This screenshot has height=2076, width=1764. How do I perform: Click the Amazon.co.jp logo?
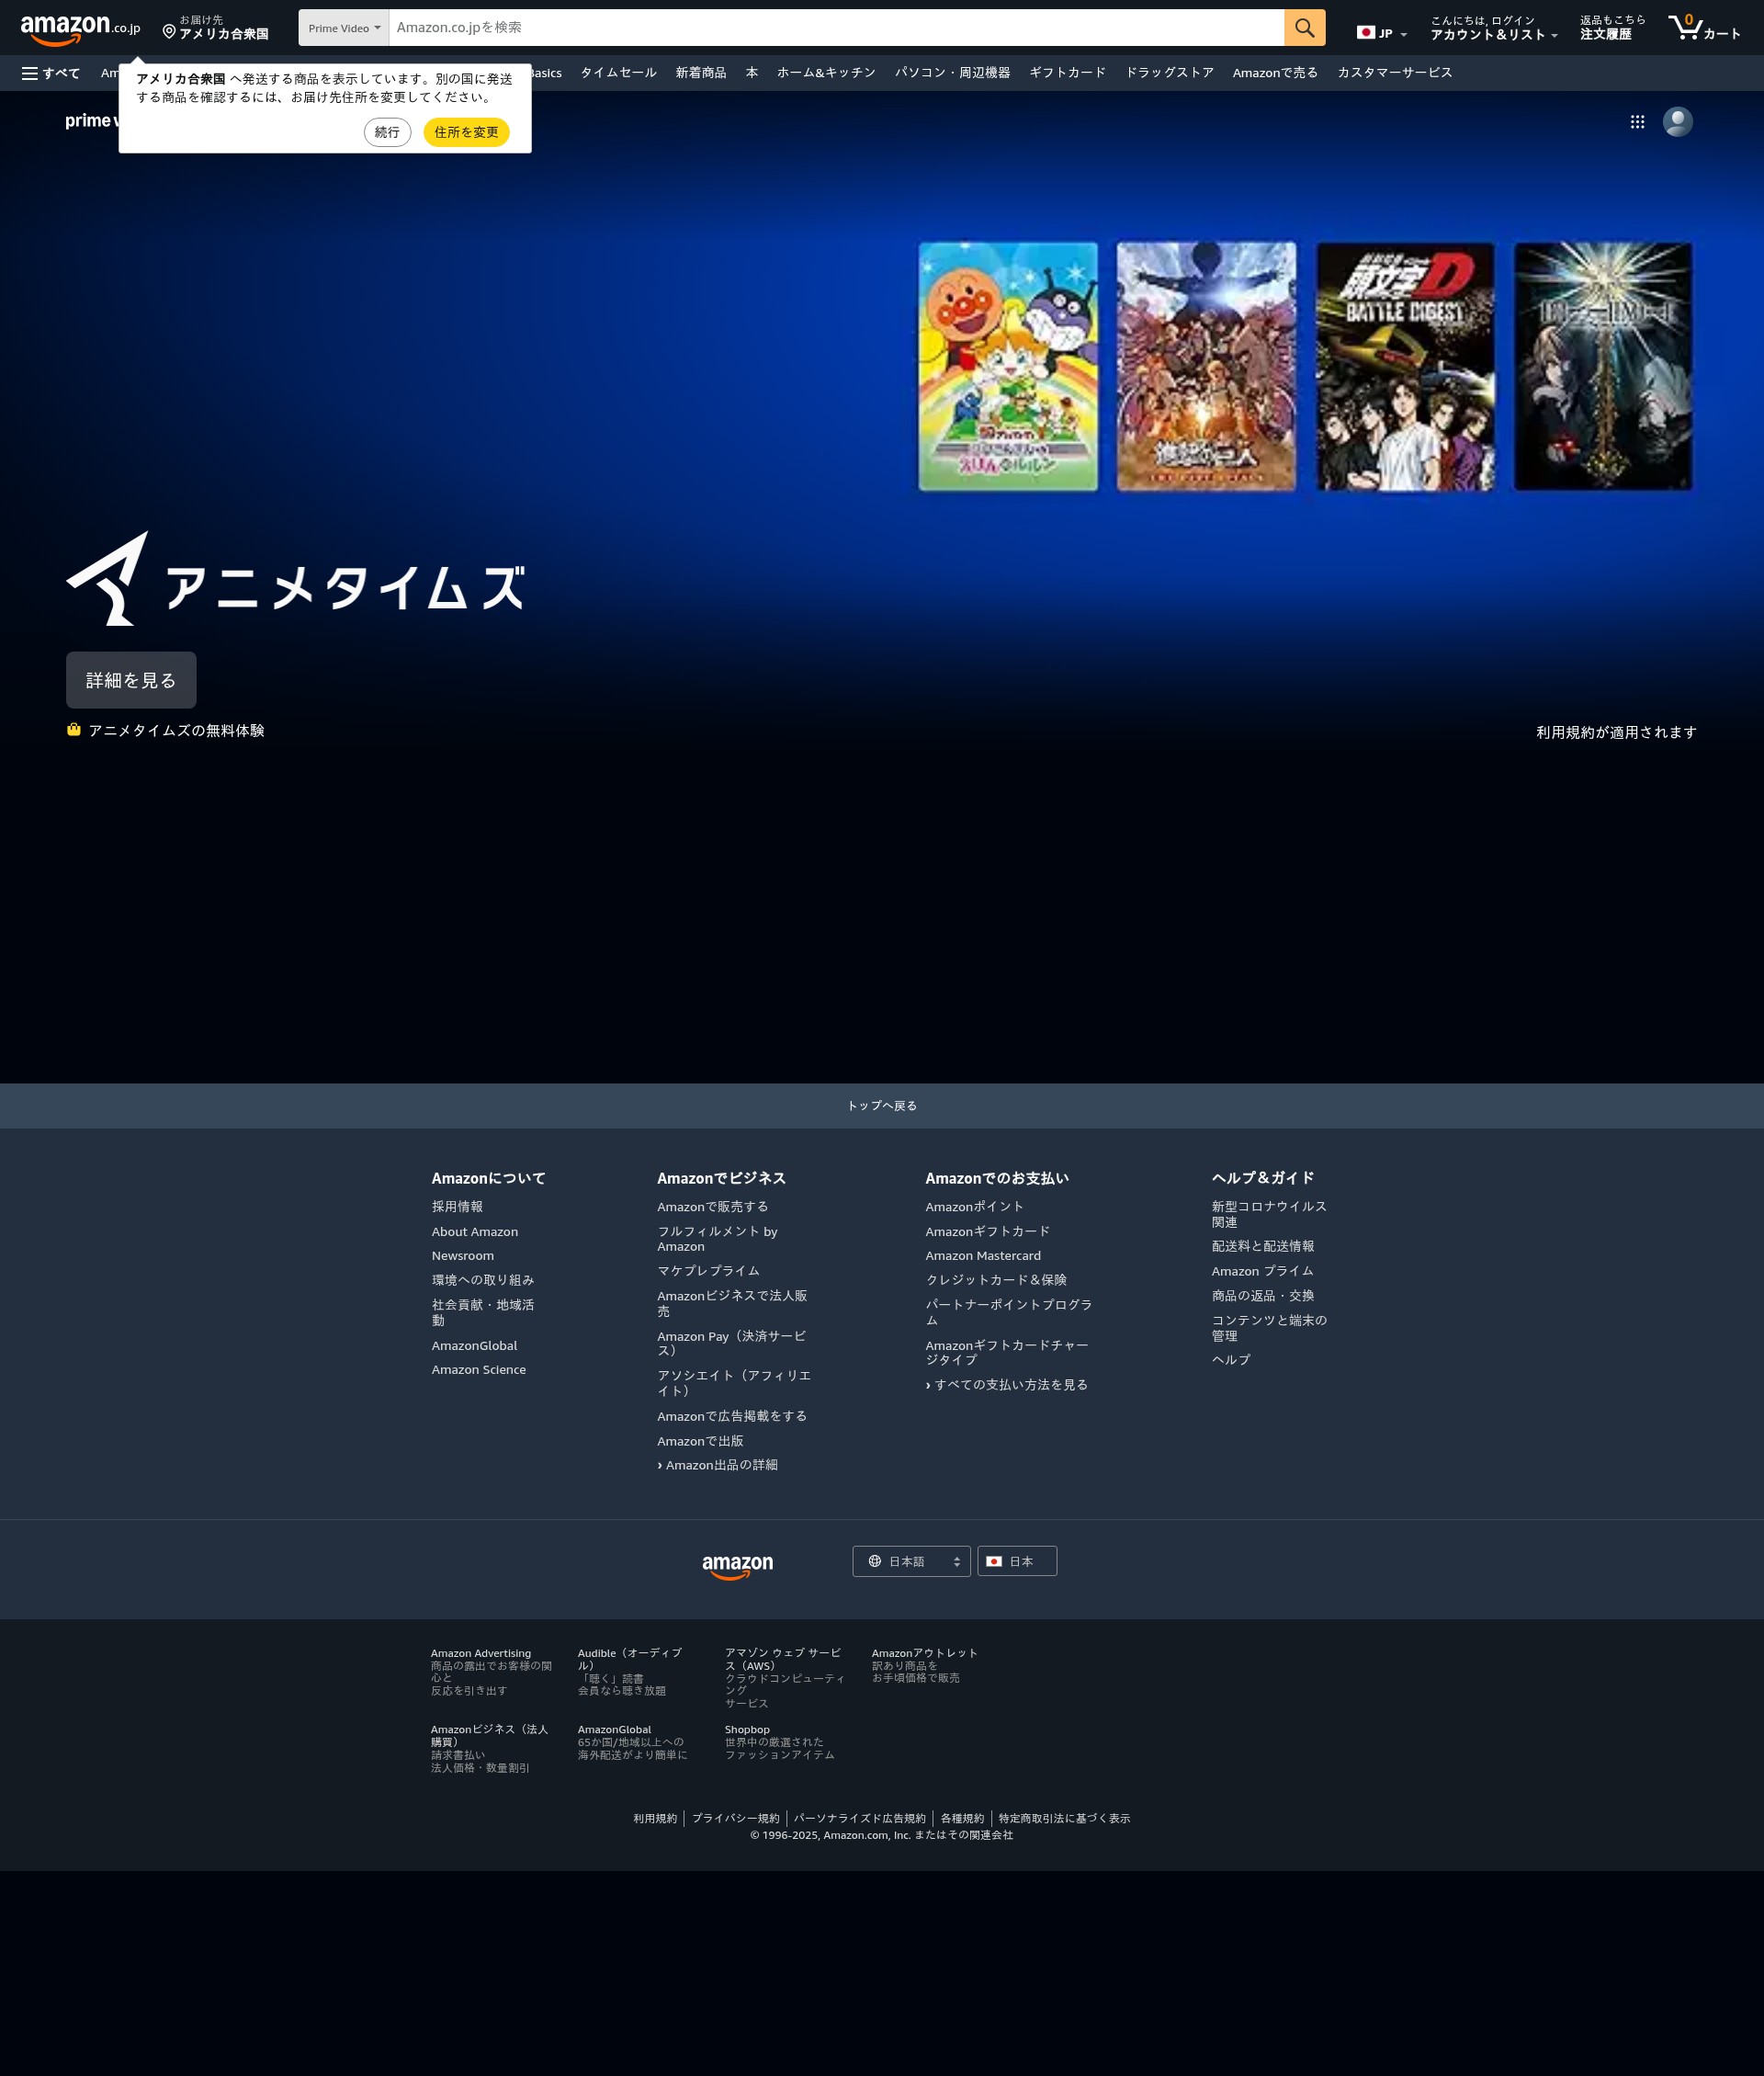coord(80,29)
